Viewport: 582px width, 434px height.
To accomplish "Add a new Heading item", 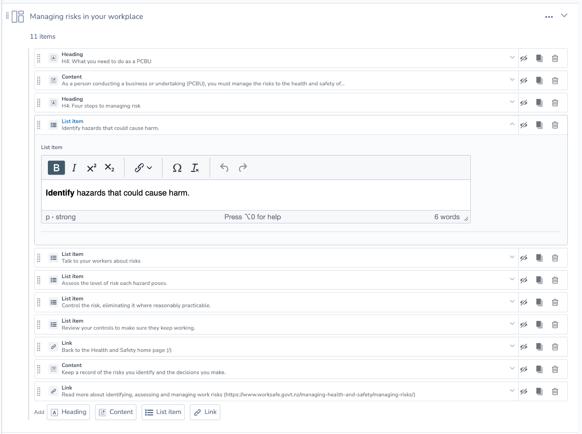I will [68, 412].
